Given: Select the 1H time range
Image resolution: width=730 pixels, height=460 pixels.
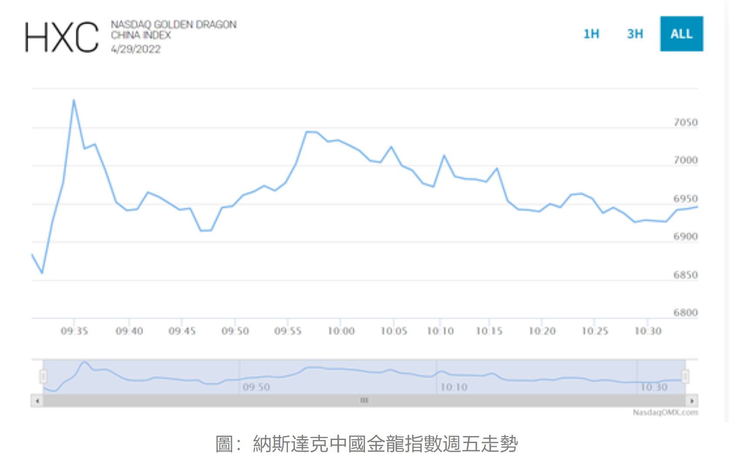Looking at the screenshot, I should point(591,34).
